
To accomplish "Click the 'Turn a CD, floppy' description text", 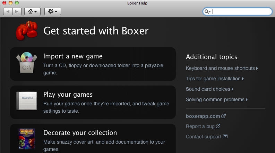I will [103, 69].
